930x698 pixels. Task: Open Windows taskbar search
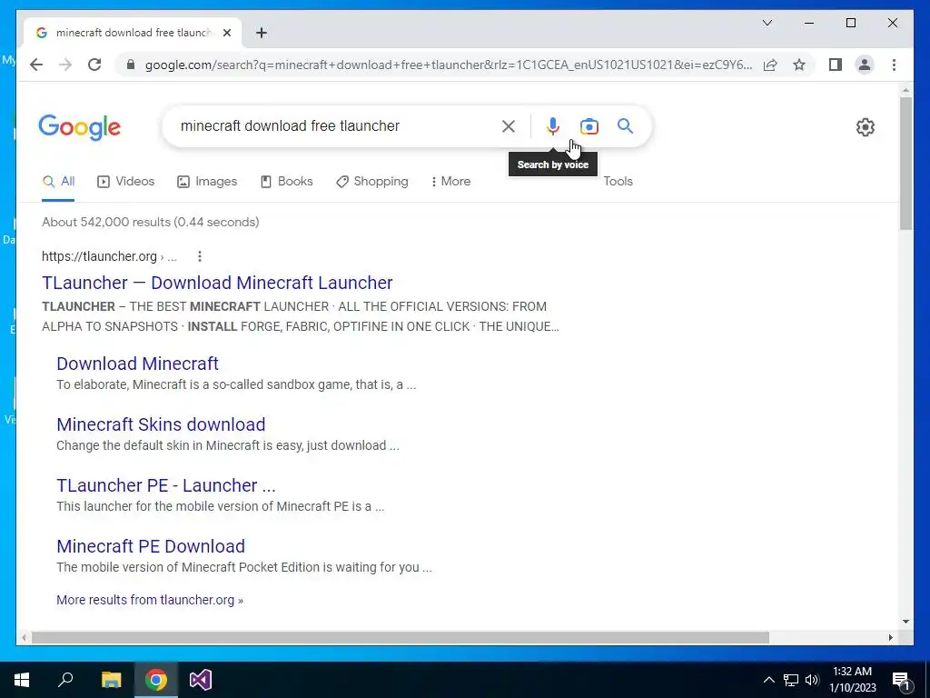tap(65, 680)
